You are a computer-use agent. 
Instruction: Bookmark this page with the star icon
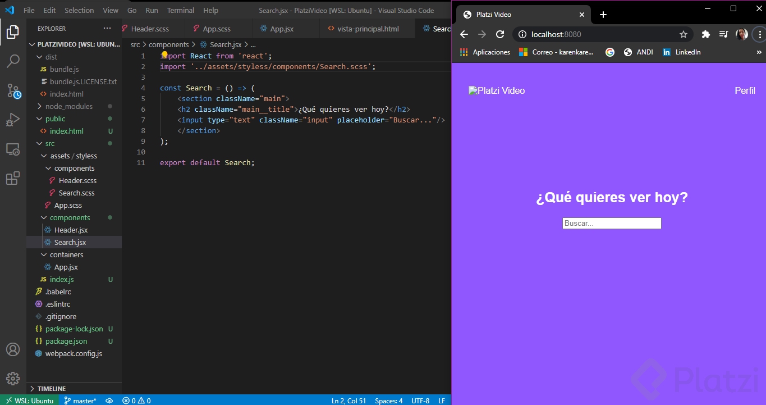pyautogui.click(x=684, y=34)
